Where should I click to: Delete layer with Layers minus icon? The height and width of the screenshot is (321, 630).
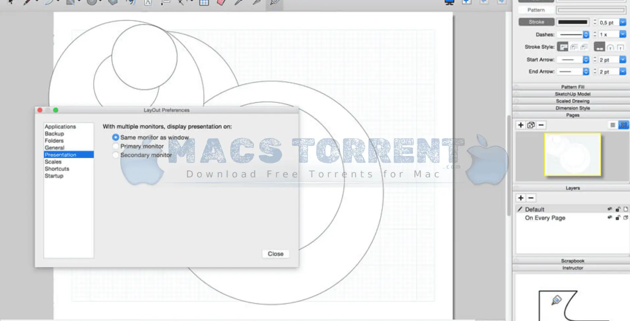531,198
